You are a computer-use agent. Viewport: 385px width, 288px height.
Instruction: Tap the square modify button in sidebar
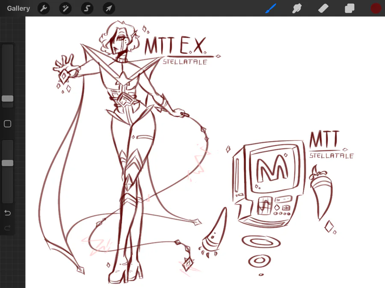click(x=8, y=124)
